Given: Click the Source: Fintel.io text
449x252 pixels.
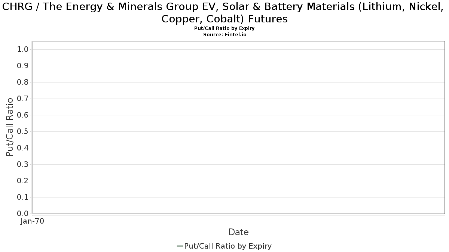Looking at the screenshot, I should 224,34.
